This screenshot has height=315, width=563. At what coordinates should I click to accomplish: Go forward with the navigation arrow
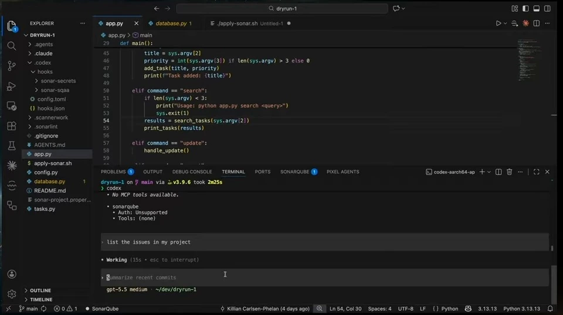click(167, 8)
